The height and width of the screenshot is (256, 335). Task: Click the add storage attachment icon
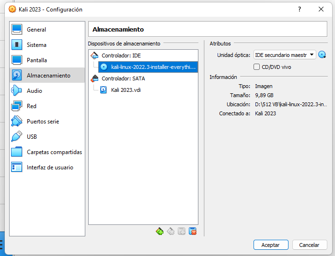point(181,231)
